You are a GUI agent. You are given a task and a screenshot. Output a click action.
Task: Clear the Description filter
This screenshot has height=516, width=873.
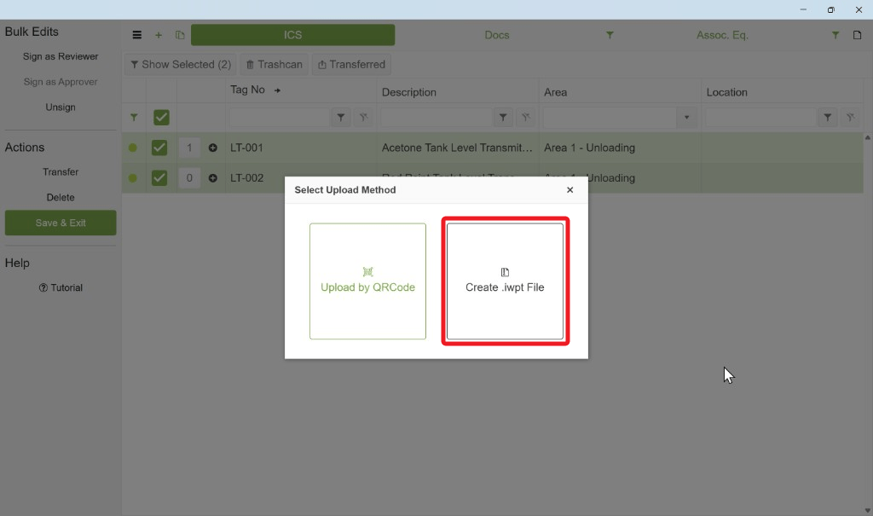(x=525, y=118)
